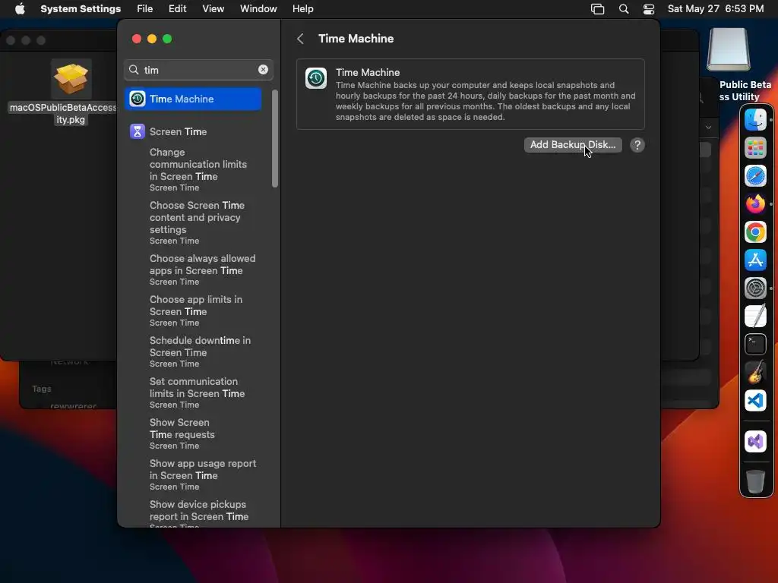
Task: Open 'Schedule downtime in Screen Time'
Action: point(201,351)
